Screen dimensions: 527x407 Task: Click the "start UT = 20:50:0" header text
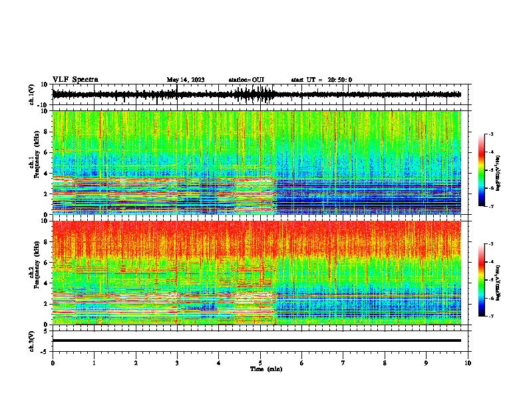[x=321, y=80]
